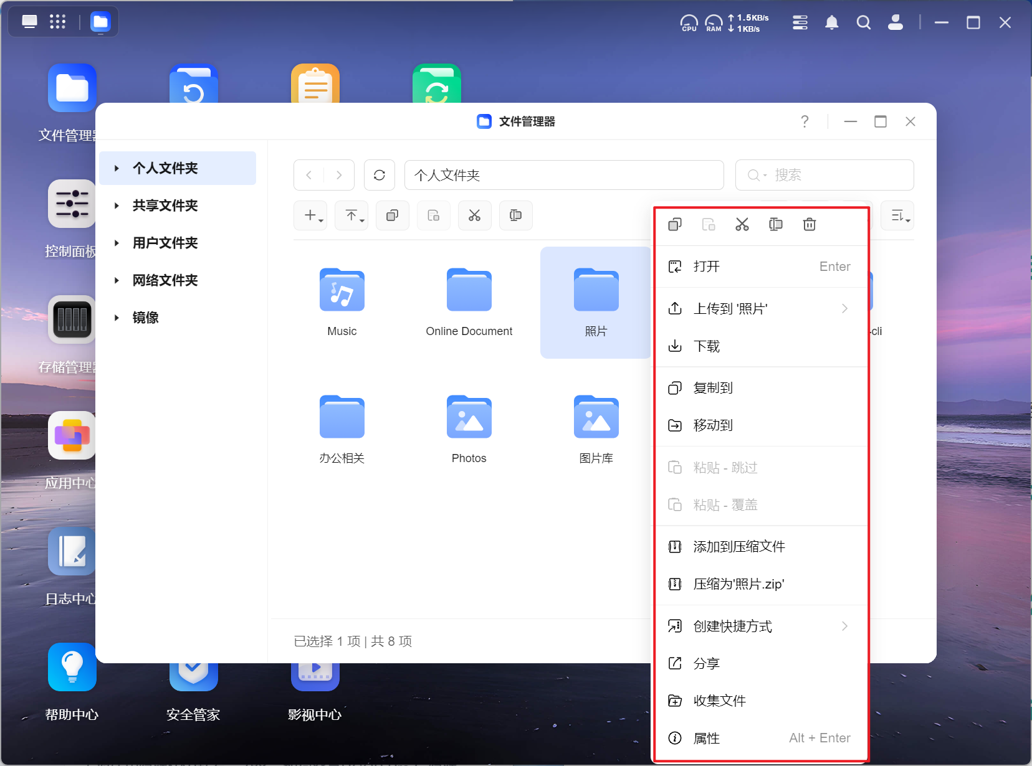The width and height of the screenshot is (1032, 766).
Task: Go back with the left arrow navigation button
Action: click(309, 175)
